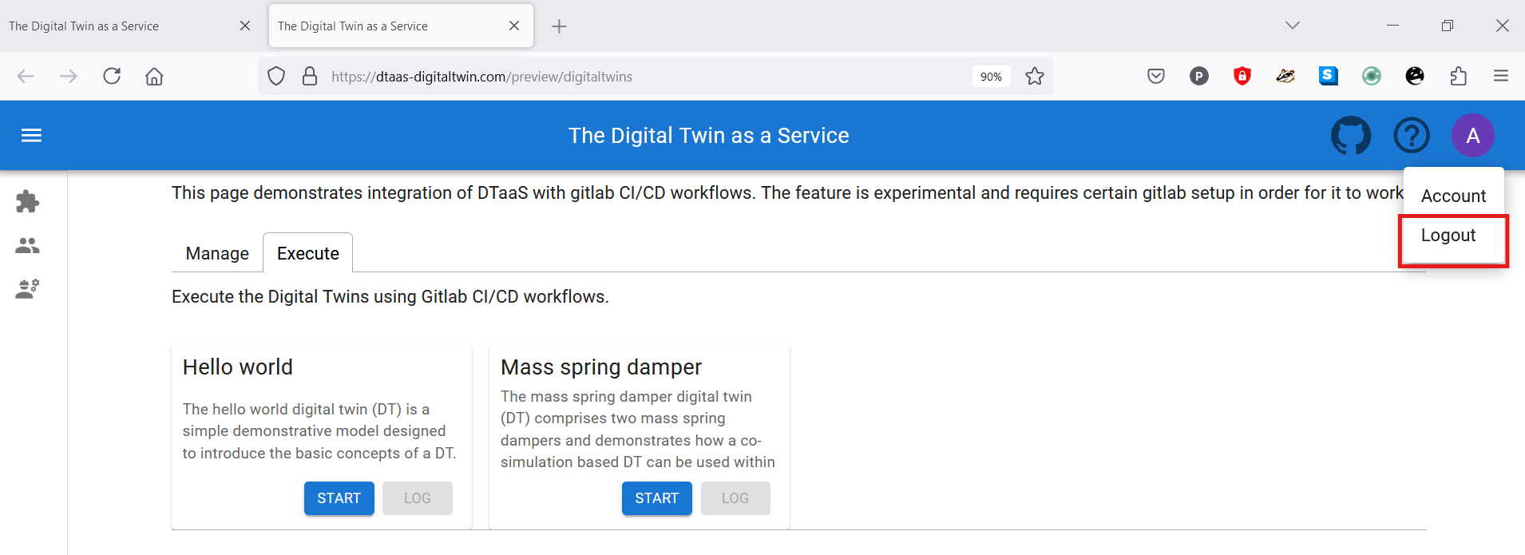Screen dimensions: 1525x555
Task: Open the people-with-gears sidebar icon
Action: 28,288
